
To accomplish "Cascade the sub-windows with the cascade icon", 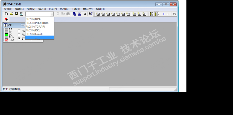I will pyautogui.click(x=74, y=14).
